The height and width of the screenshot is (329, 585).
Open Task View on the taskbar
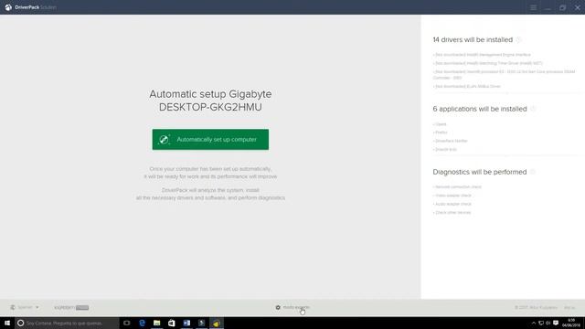(127, 323)
